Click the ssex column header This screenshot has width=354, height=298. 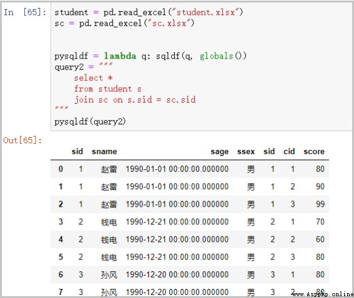[x=246, y=152]
